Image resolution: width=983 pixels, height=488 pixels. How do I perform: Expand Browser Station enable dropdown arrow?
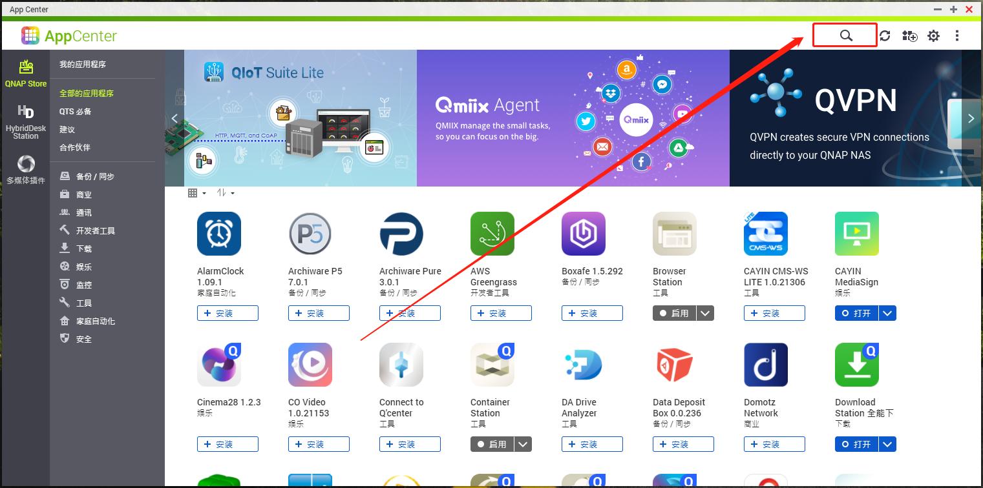tap(705, 313)
